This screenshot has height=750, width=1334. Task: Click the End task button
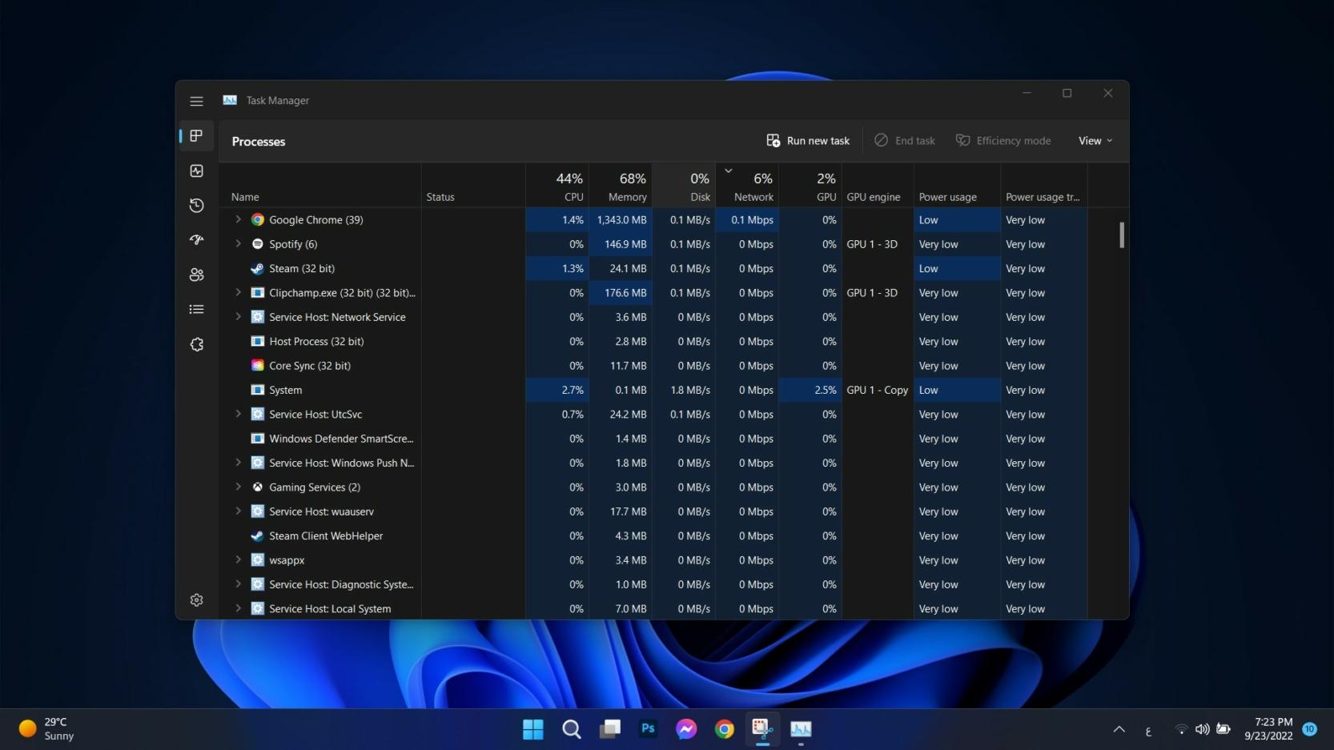coord(905,141)
